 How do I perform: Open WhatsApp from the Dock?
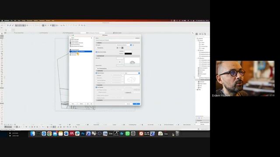tap(127, 133)
